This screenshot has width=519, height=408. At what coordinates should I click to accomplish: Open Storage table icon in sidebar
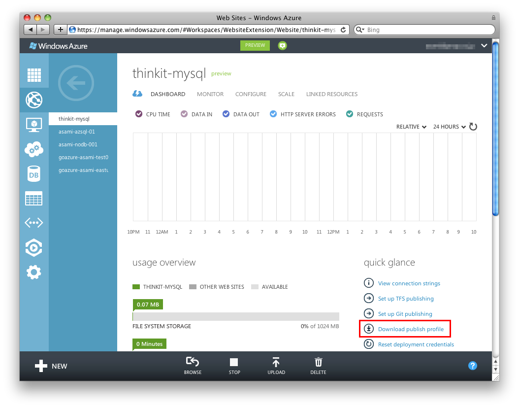click(x=34, y=199)
